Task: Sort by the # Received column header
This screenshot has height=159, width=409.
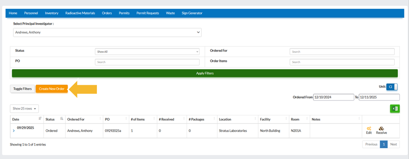Action: [x=172, y=119]
